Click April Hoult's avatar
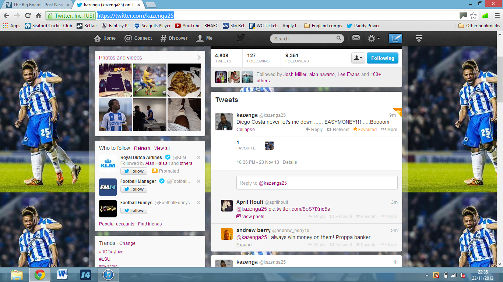The image size is (503, 282). click(227, 206)
